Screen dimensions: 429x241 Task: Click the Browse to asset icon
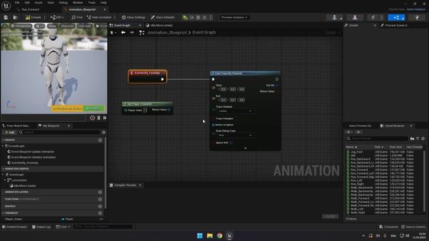tap(15, 17)
